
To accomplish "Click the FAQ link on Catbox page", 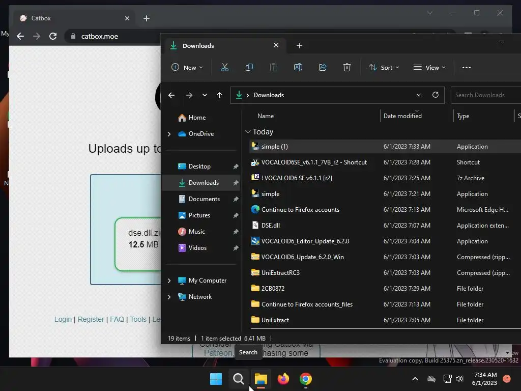I will pos(117,320).
